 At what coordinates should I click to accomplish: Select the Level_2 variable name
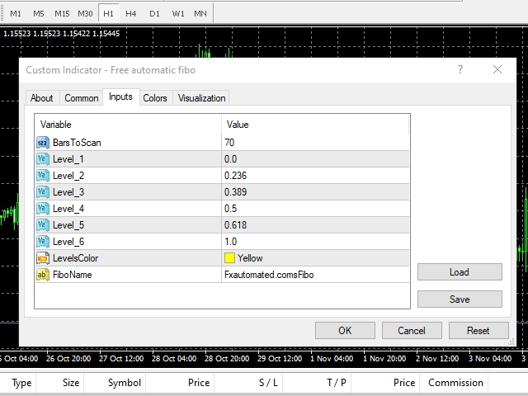click(x=68, y=176)
